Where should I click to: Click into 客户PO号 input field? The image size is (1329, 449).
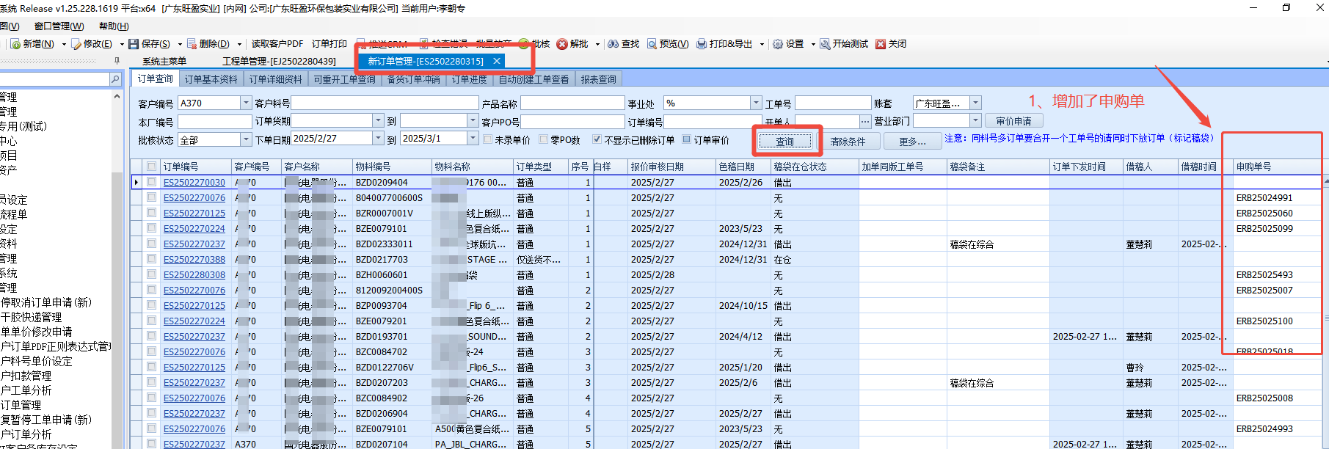(572, 121)
